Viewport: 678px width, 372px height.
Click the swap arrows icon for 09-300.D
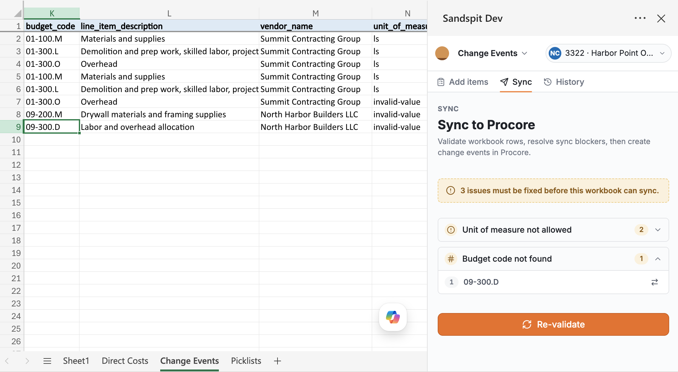655,282
